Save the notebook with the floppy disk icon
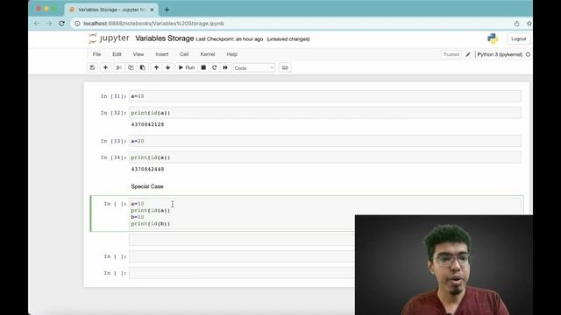The height and width of the screenshot is (315, 561). point(92,67)
